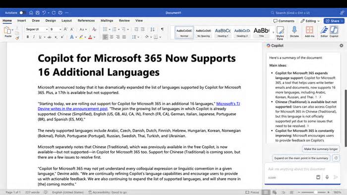Screen dimensions: 347x195
Task: Regenerate Copilot suggestions with refresh icon
Action: (x=336, y=158)
